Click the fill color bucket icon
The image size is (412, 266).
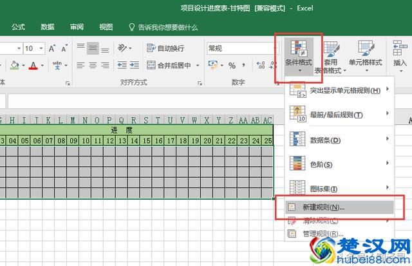click(x=14, y=65)
